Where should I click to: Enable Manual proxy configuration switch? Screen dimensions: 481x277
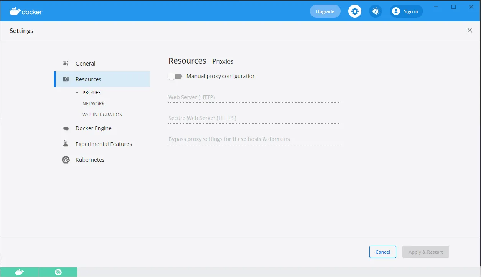click(x=175, y=76)
